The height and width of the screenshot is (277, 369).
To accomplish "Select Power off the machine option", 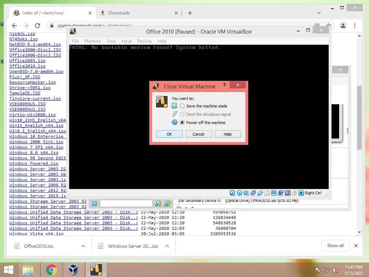I will pos(182,123).
